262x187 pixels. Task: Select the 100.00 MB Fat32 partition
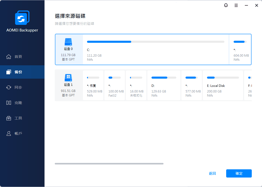pyautogui.click(x=115, y=85)
